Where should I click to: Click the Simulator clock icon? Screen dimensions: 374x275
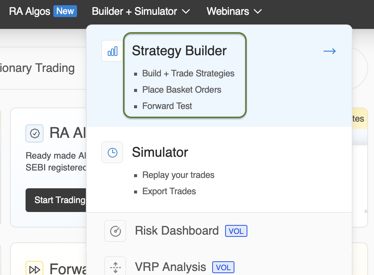pos(112,152)
